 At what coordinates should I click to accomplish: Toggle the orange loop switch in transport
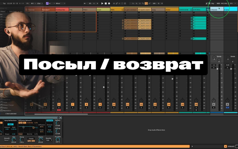pos(146,3)
